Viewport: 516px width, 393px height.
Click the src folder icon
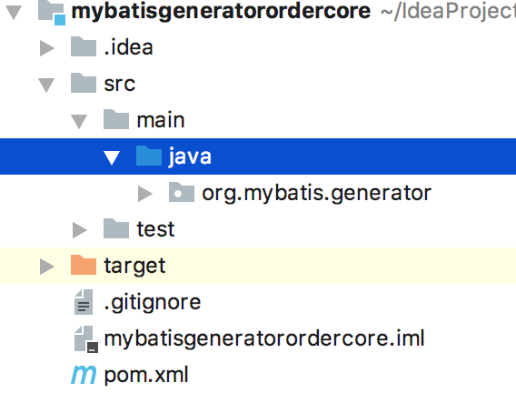tap(84, 83)
